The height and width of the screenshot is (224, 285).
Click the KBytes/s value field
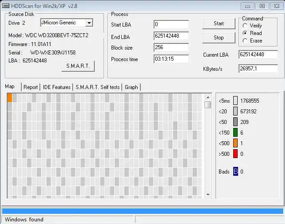point(258,69)
